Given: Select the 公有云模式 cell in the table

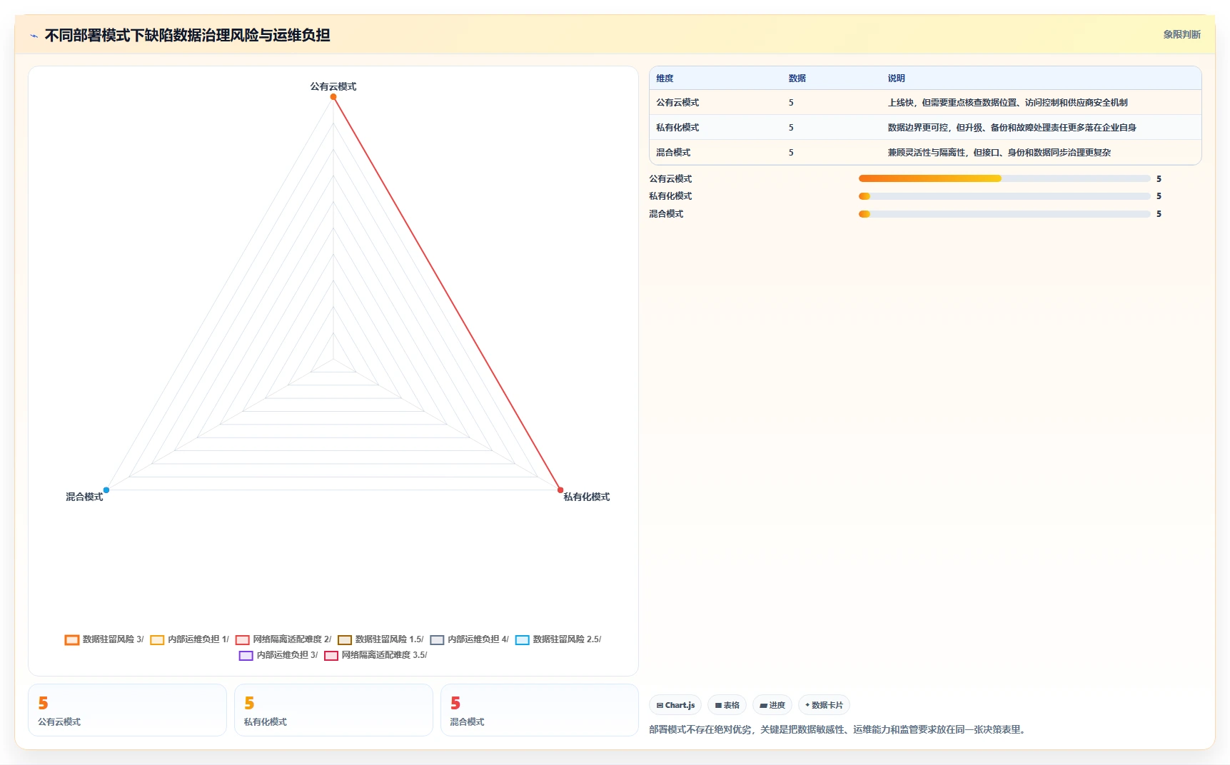Looking at the screenshot, I should coord(677,103).
